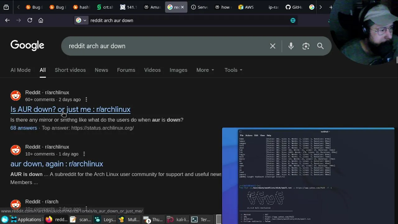398x224 pixels.
Task: Click the Google logo
Action: click(27, 45)
